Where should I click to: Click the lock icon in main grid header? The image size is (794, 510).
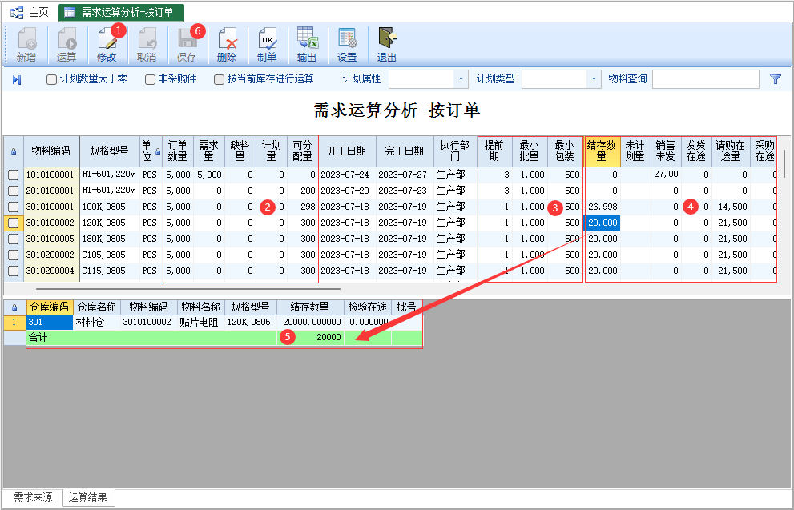pos(14,151)
